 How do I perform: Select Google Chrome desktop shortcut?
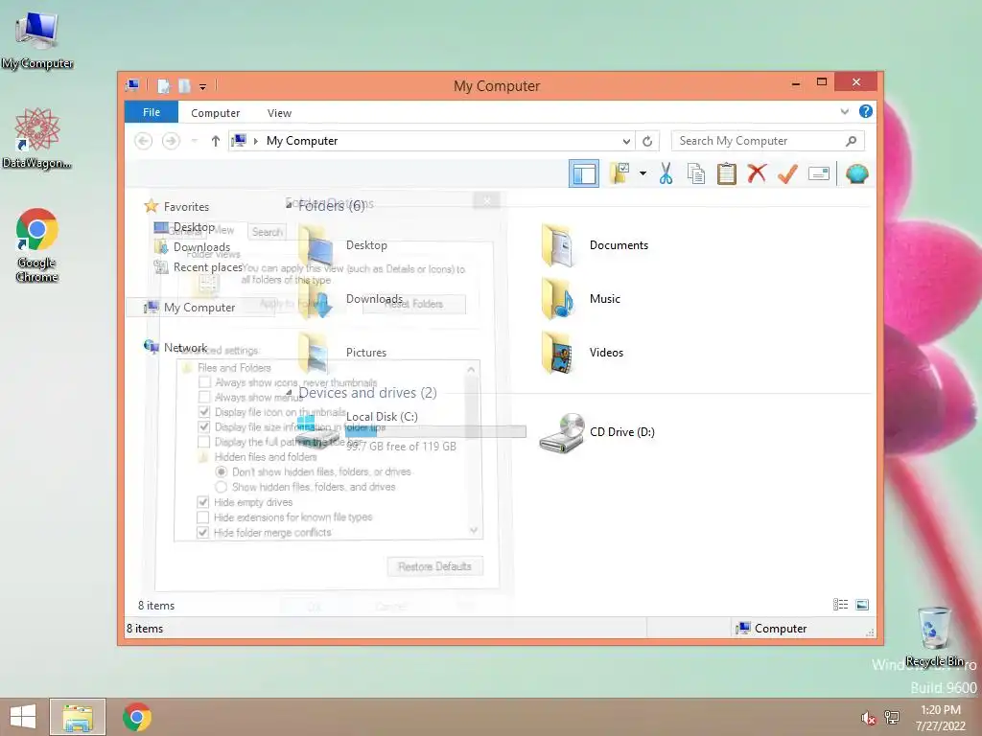(37, 245)
